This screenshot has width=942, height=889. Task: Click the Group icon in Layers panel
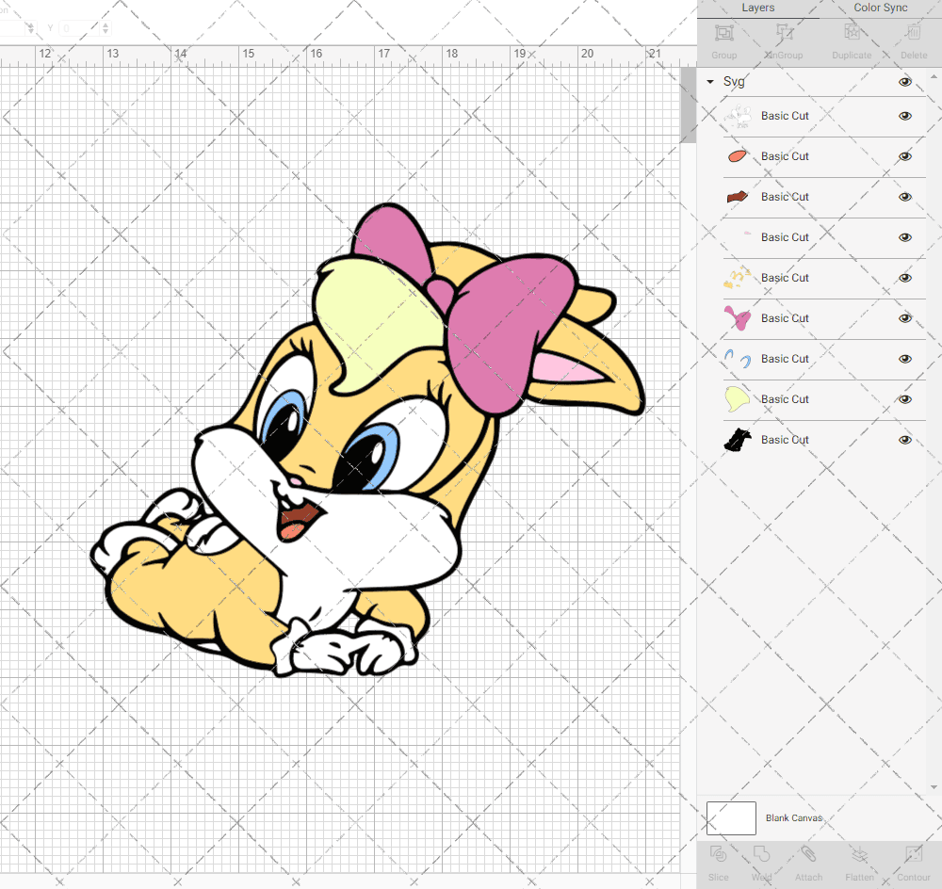tap(723, 32)
